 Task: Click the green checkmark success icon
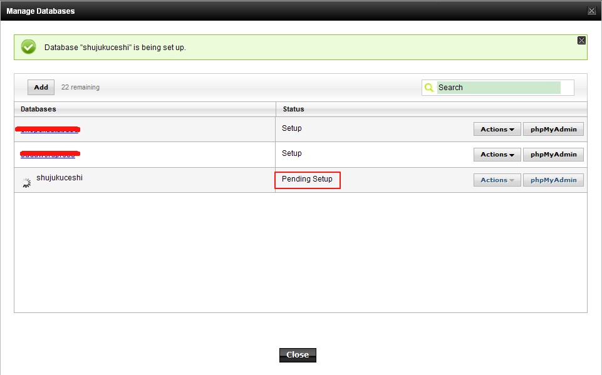pos(28,47)
